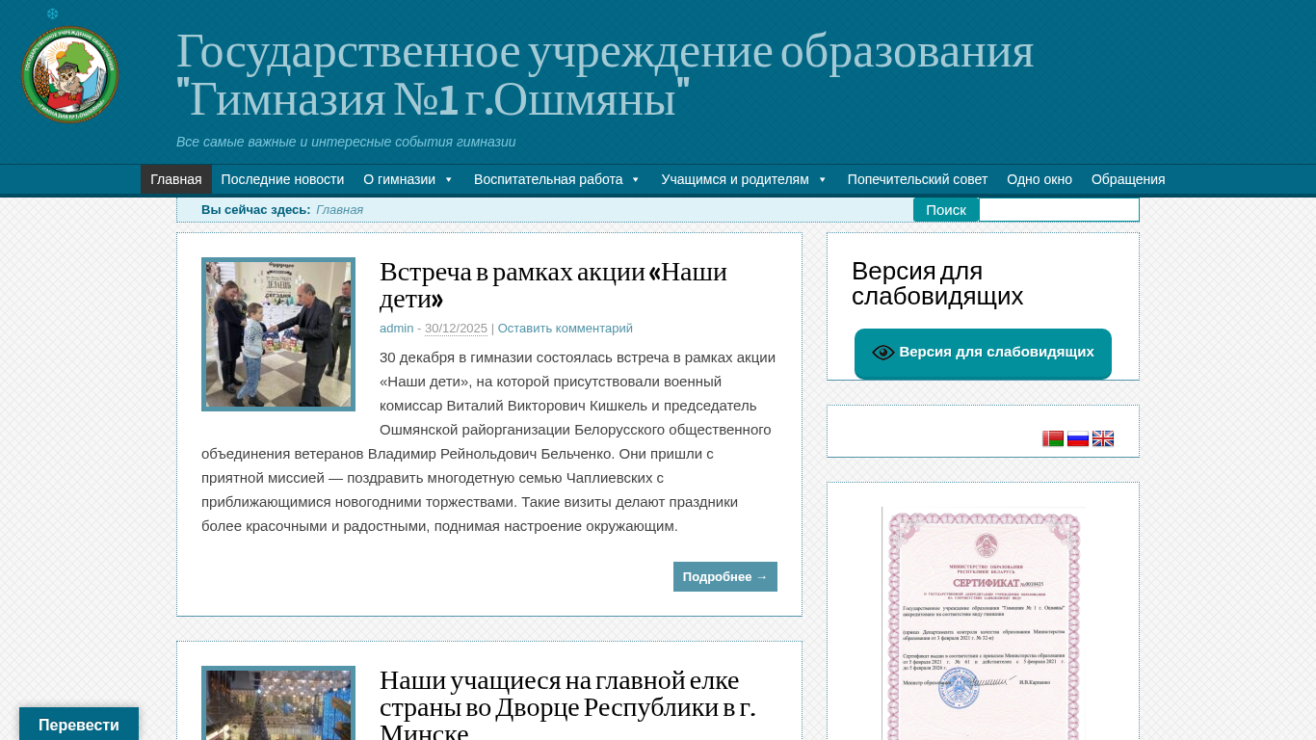This screenshot has height=740, width=1316.
Task: Open the Одно окно menu item
Action: coord(1040,179)
